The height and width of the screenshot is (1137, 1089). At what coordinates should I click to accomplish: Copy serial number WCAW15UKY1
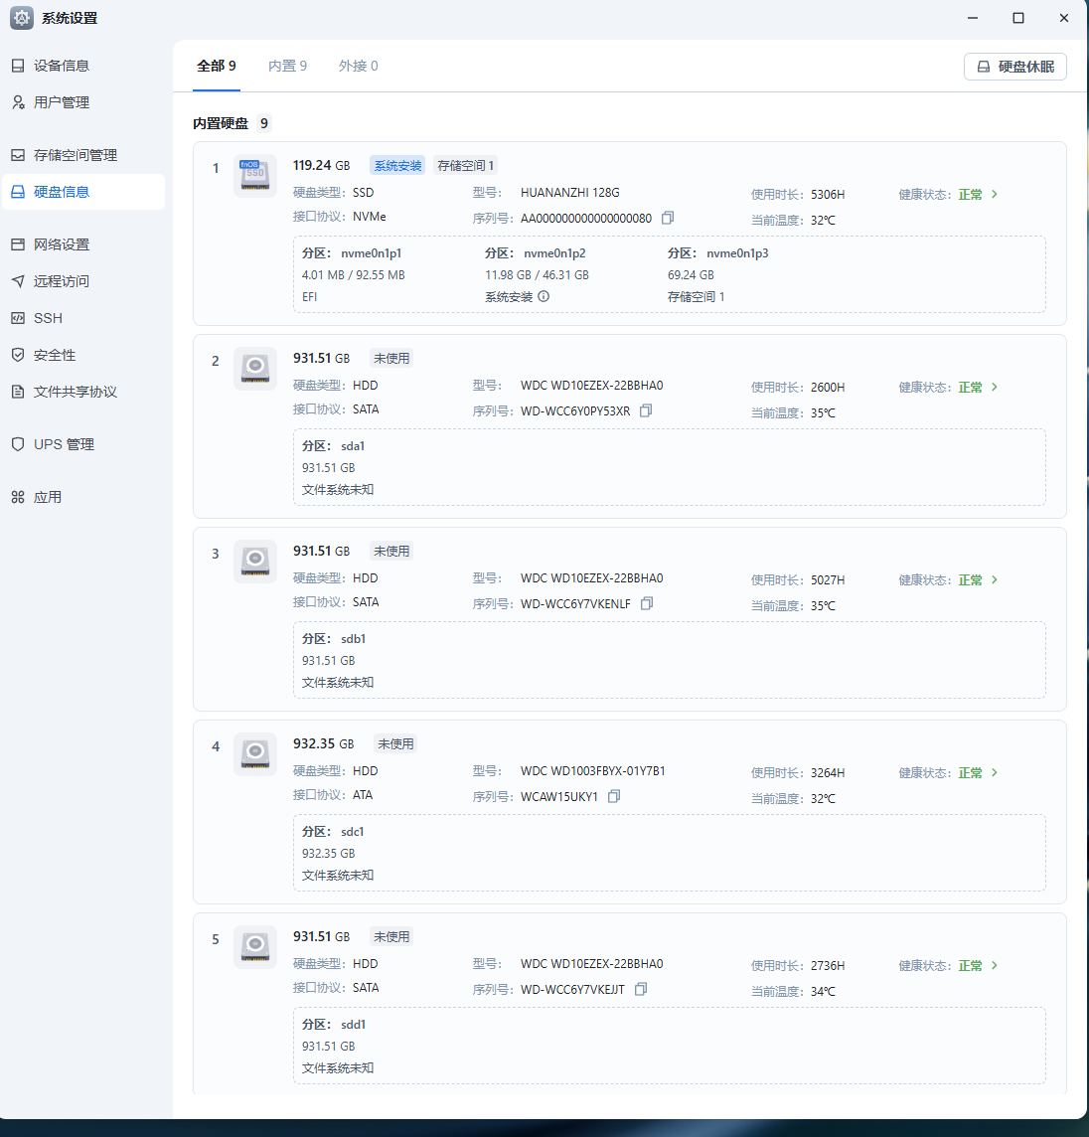pos(614,796)
